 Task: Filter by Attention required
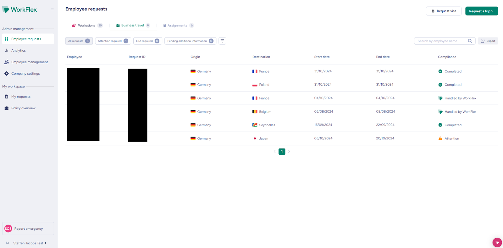click(113, 41)
